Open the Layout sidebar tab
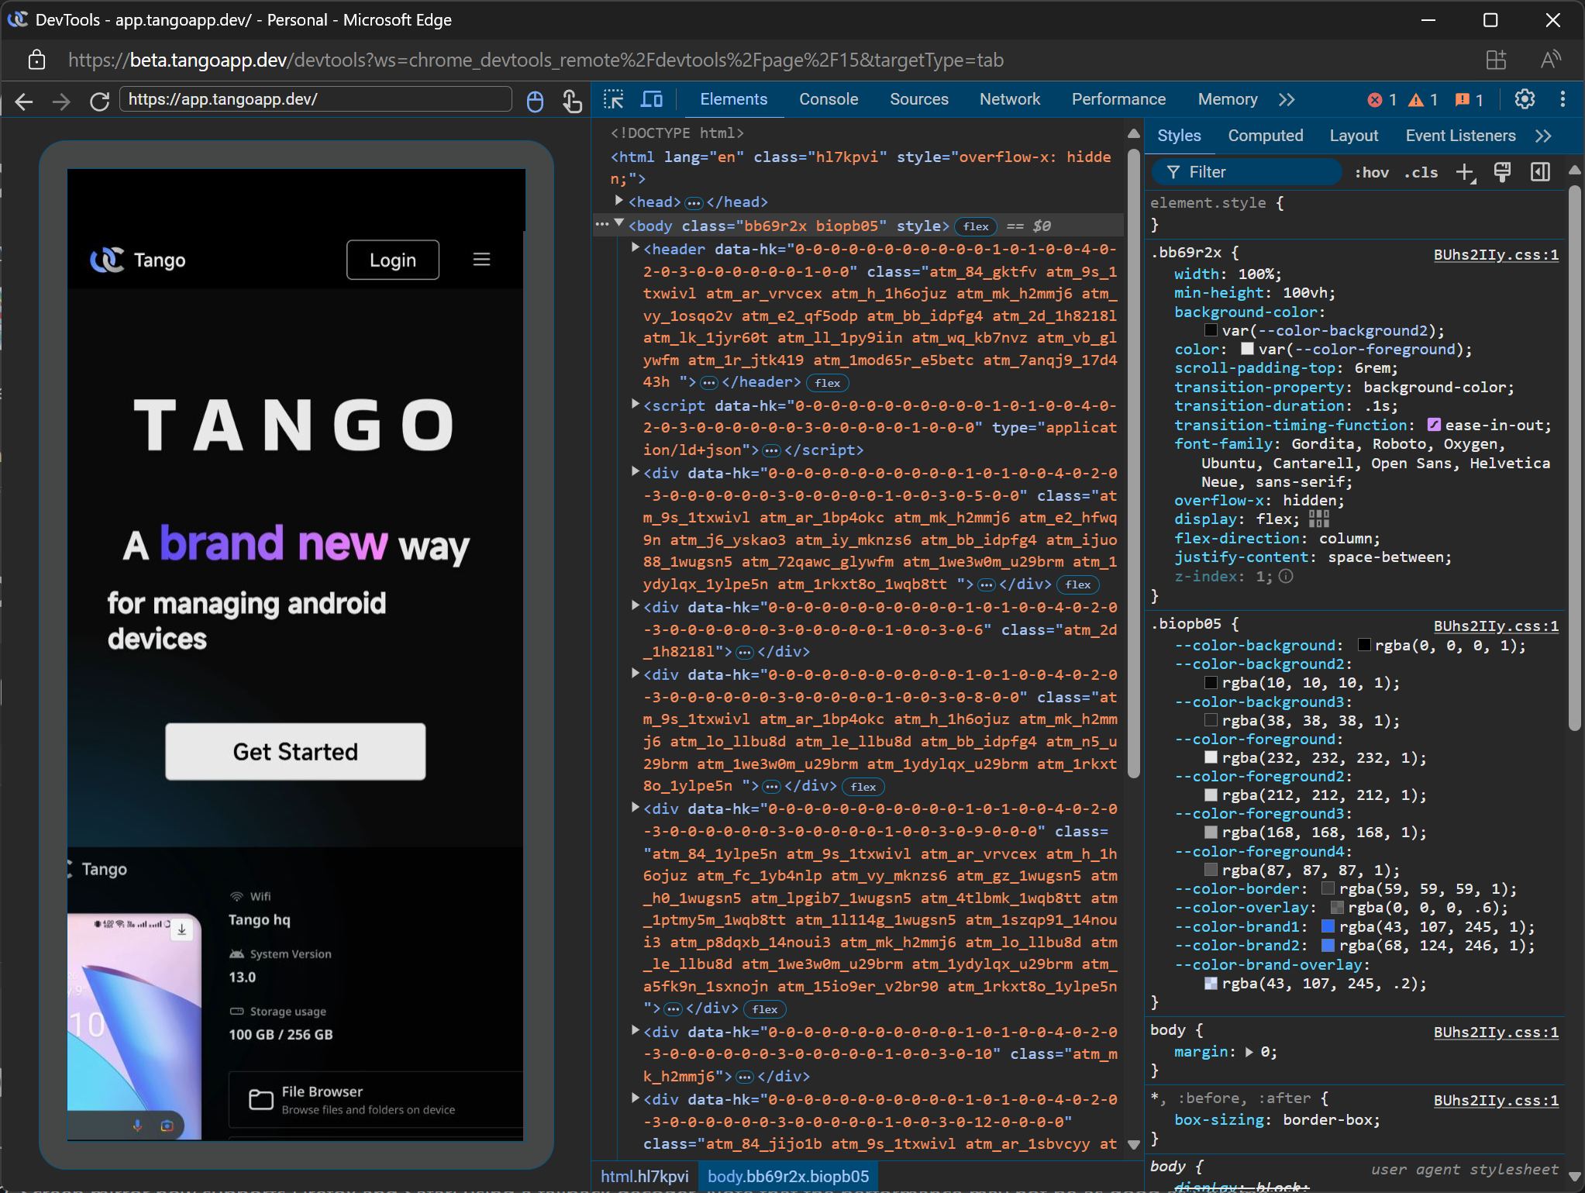The width and height of the screenshot is (1585, 1193). click(x=1354, y=136)
